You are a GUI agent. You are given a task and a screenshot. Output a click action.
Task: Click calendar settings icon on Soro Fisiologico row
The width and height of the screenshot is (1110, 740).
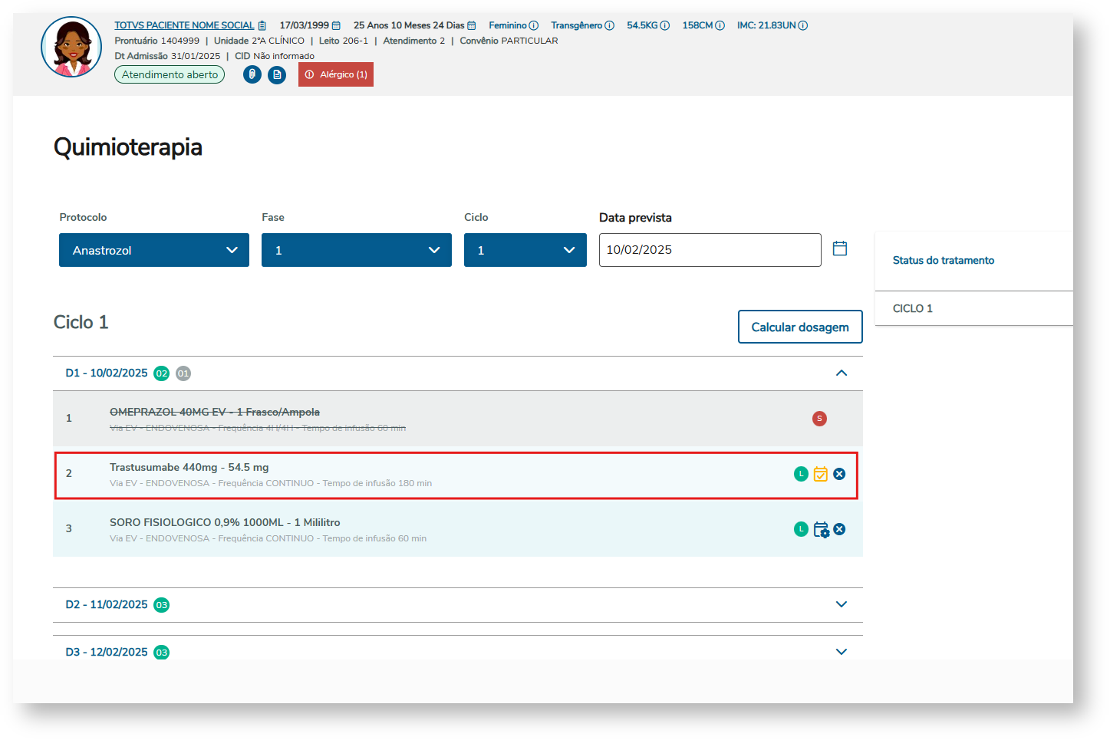click(x=821, y=529)
